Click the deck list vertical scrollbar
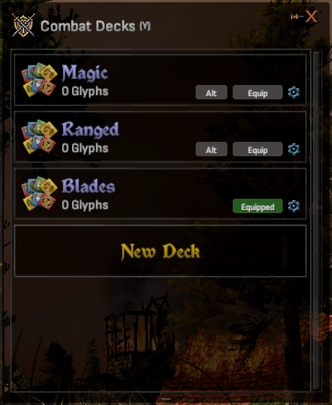 pos(316,221)
